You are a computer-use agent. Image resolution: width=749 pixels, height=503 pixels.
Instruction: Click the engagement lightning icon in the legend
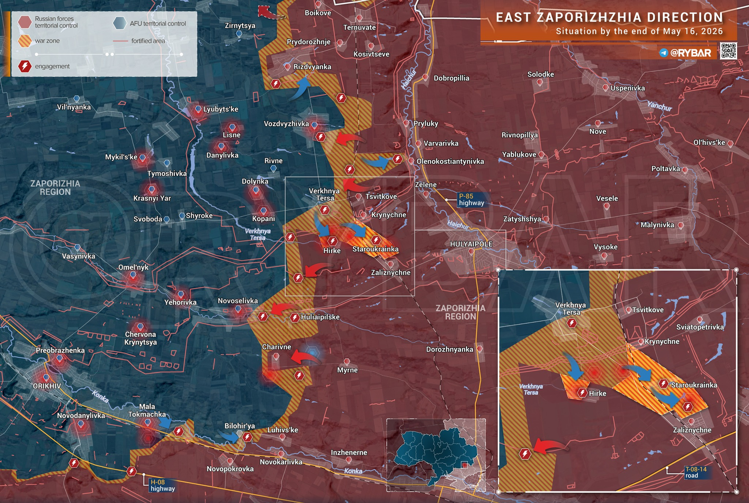tap(25, 67)
